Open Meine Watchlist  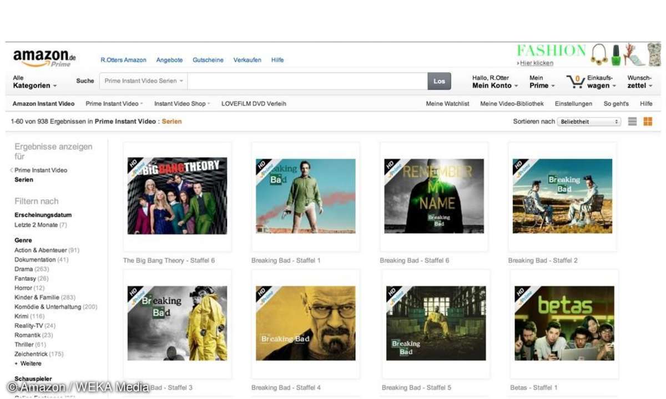tap(447, 104)
